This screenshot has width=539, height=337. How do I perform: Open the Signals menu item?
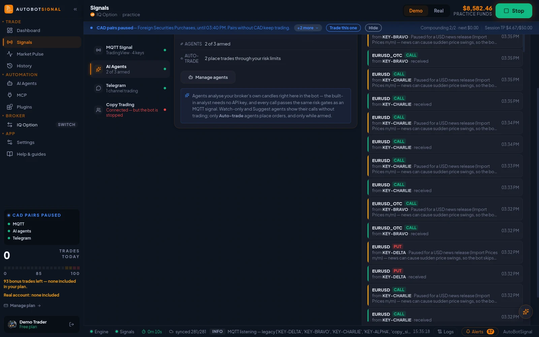[x=42, y=42]
